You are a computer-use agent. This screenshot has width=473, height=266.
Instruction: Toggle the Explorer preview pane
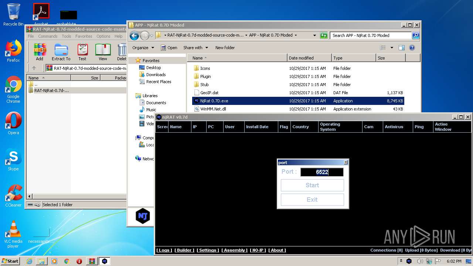click(402, 48)
